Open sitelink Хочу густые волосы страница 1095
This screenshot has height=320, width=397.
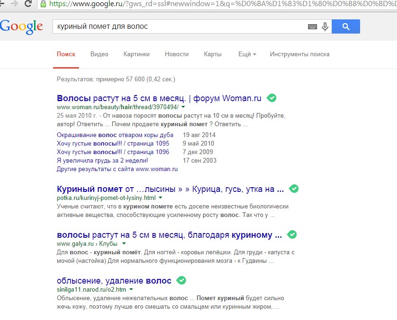coord(113,143)
